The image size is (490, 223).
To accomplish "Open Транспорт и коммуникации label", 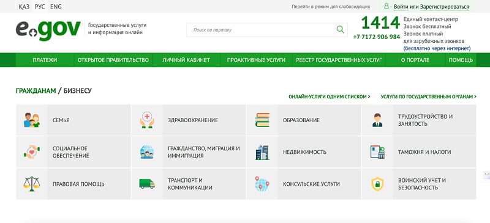I will 190,184.
